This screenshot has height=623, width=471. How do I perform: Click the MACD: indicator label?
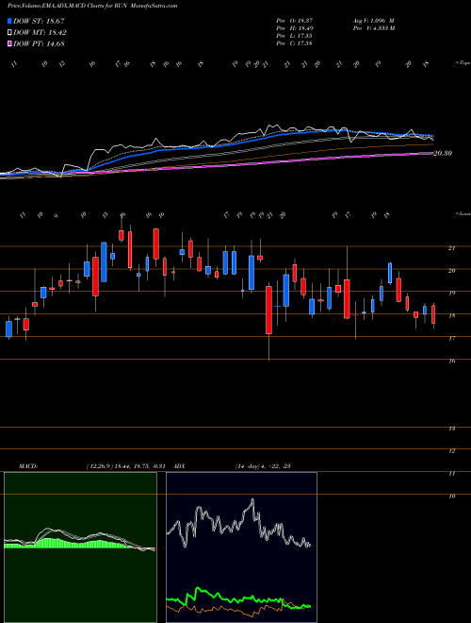pos(28,466)
